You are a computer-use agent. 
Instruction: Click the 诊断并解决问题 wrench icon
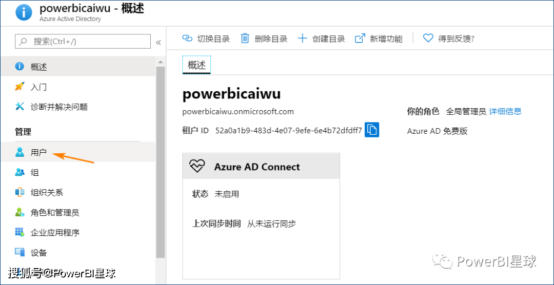tap(19, 106)
